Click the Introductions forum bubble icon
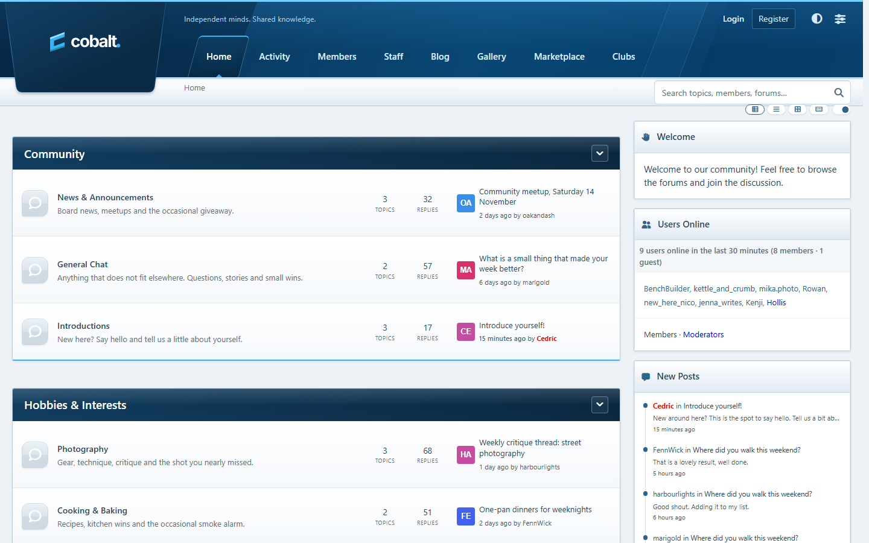 (35, 332)
